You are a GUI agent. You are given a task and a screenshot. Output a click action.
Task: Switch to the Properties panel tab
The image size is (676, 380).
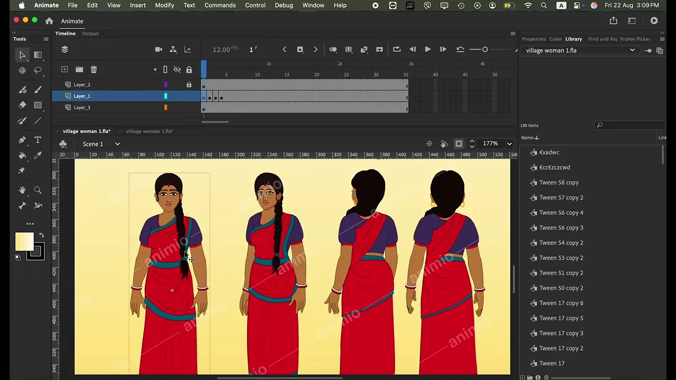click(533, 39)
